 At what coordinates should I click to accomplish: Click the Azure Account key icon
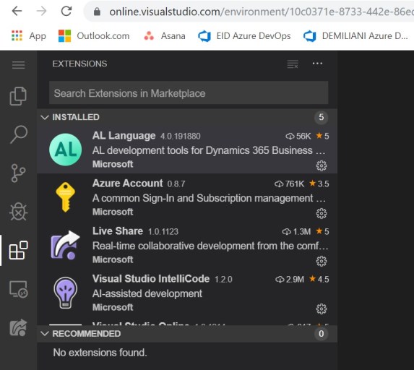pos(66,197)
